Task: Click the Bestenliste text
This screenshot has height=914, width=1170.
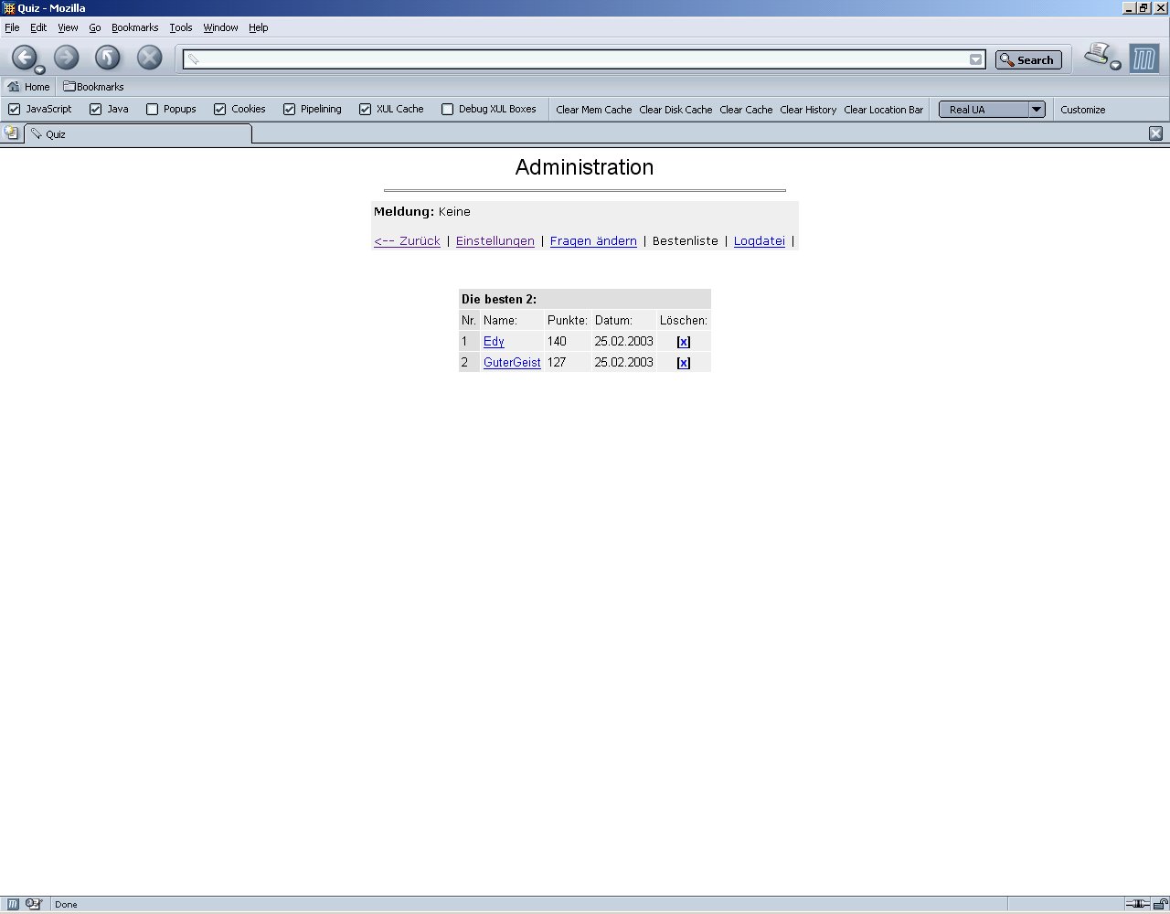Action: tap(686, 241)
